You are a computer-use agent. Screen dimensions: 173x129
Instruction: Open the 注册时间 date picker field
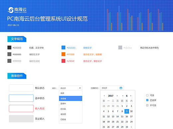(x=112, y=88)
